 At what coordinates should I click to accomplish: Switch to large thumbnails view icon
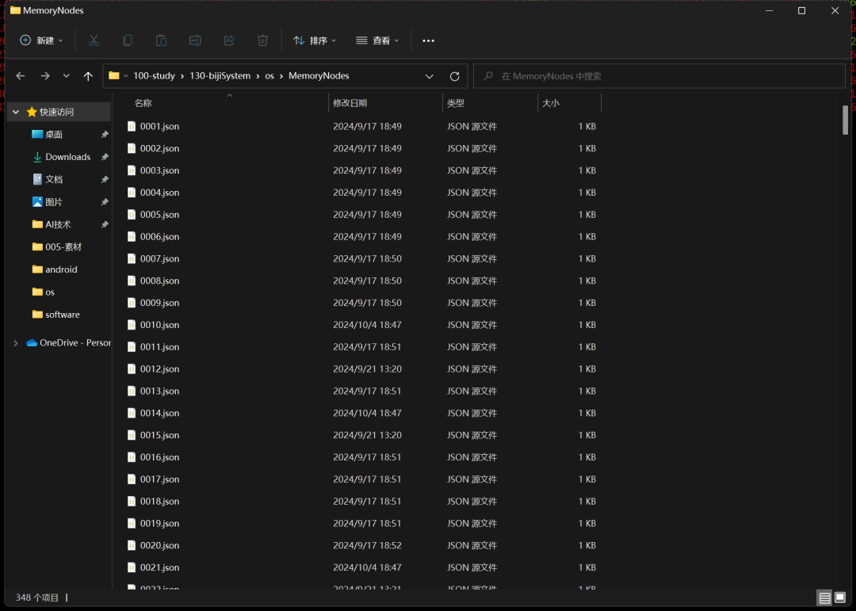pyautogui.click(x=841, y=598)
